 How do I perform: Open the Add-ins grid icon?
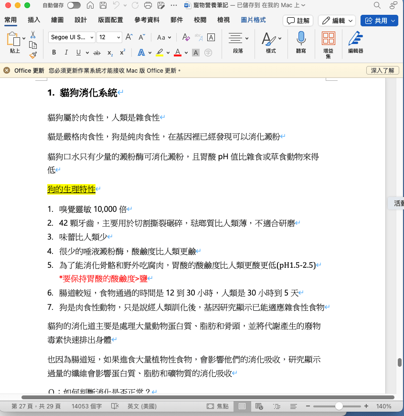pos(328,39)
